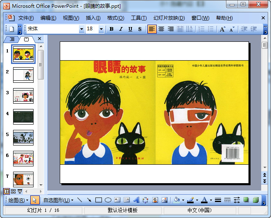
Task: Open the 自选图形(U) AutoShapes menu
Action: pyautogui.click(x=59, y=200)
